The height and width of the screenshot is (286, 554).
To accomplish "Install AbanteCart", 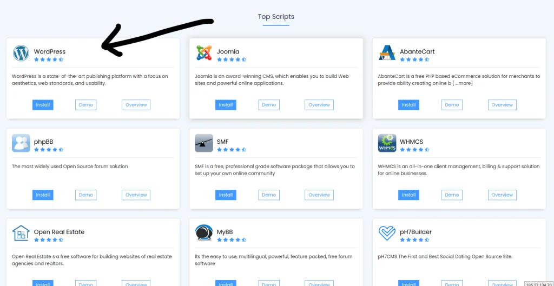I will pos(409,105).
